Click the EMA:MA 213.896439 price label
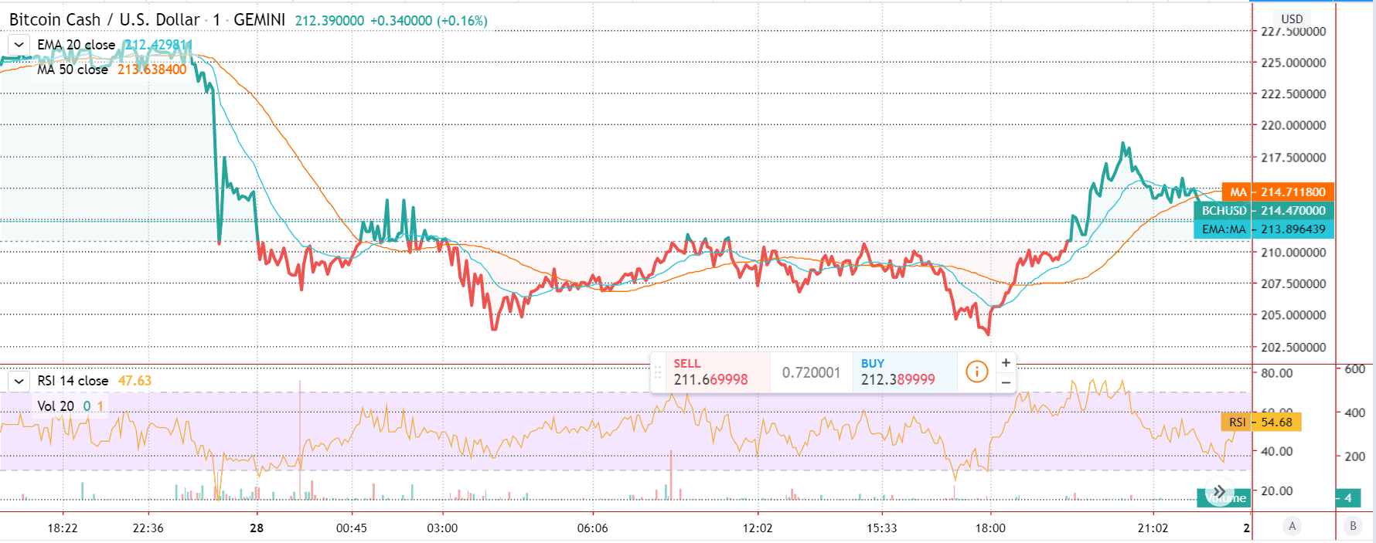The height and width of the screenshot is (543, 1376). tap(1264, 229)
